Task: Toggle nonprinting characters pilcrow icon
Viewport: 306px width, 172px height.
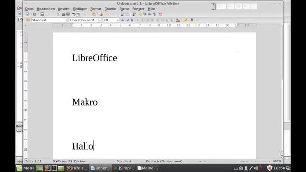Action: pyautogui.click(x=154, y=14)
